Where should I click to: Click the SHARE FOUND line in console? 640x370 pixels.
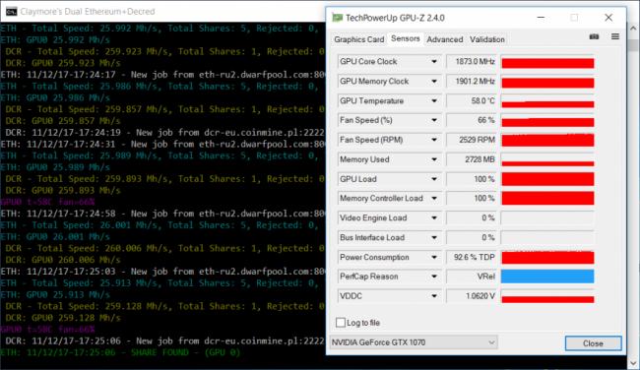[120, 352]
